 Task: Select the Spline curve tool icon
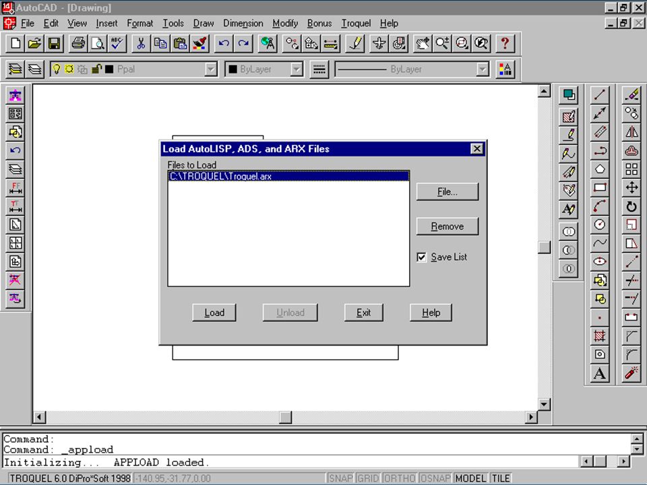[x=600, y=243]
